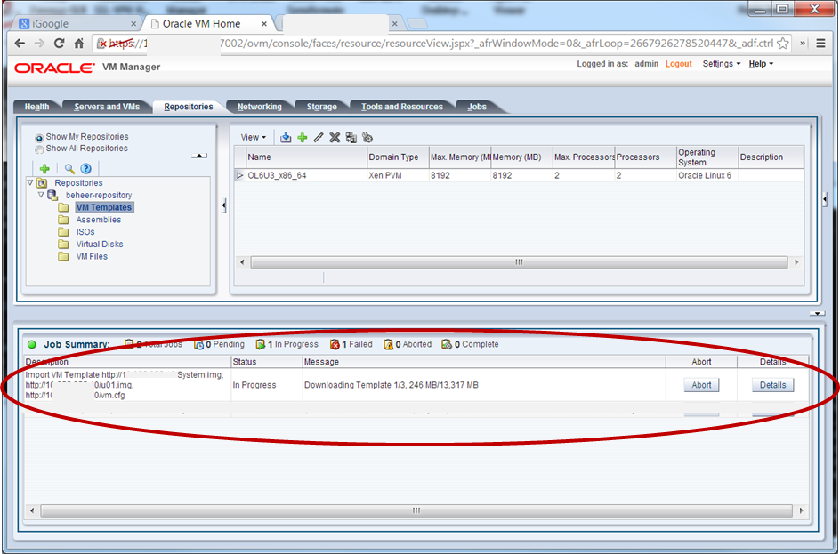Abort the Import VM Template job
840x554 pixels.
[701, 385]
